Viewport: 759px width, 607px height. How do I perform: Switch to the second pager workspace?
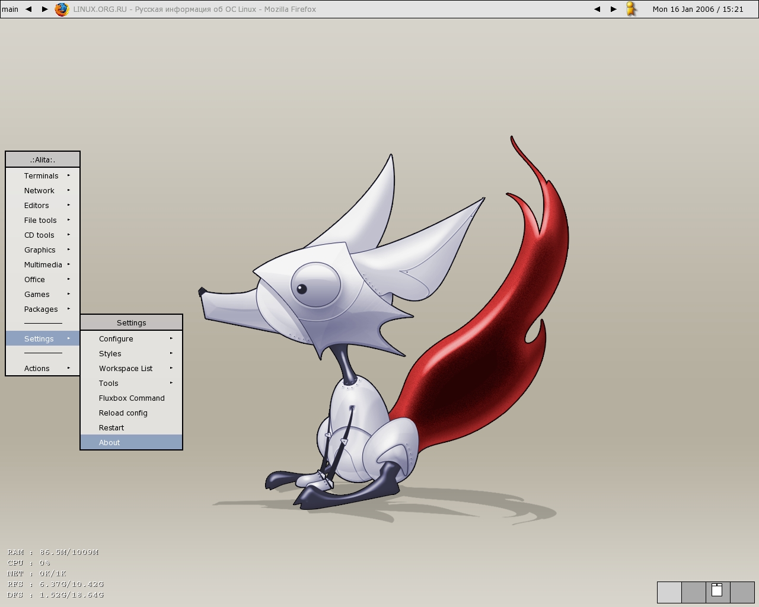click(x=694, y=592)
